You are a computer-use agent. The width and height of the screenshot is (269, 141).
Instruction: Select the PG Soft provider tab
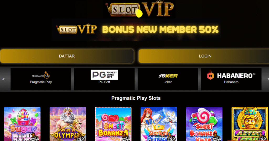(x=104, y=79)
